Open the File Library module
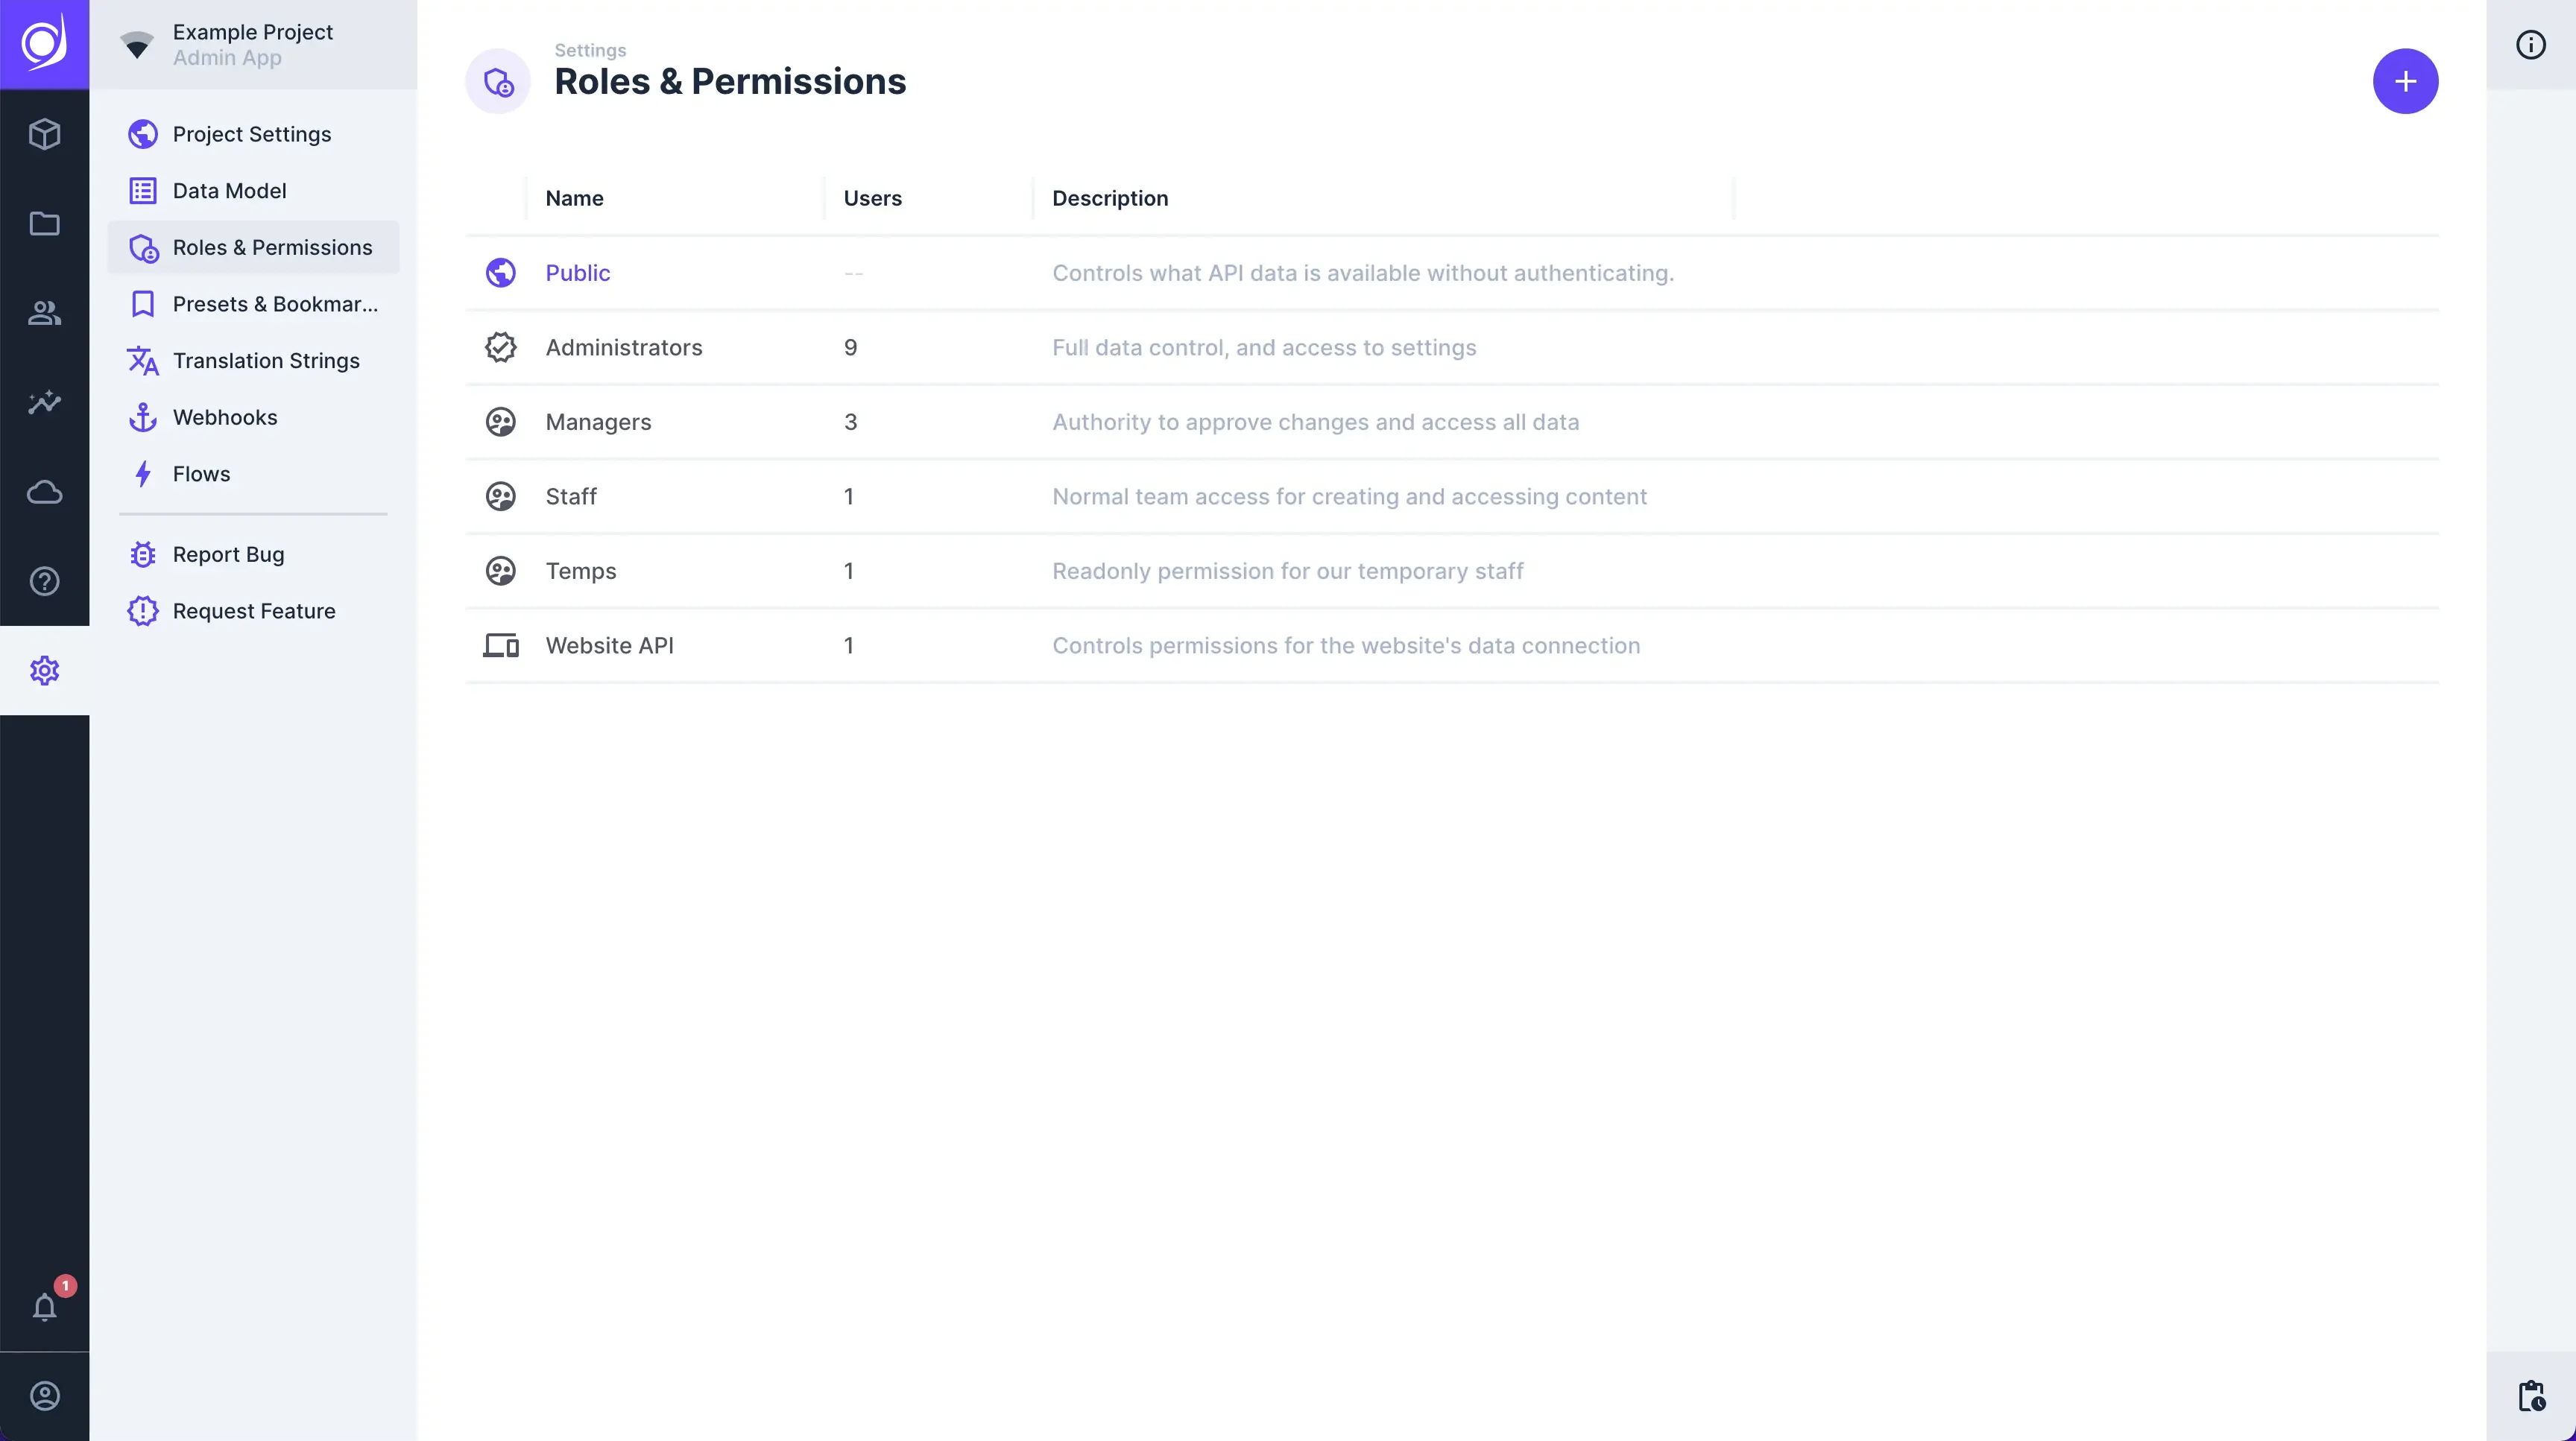 [44, 224]
